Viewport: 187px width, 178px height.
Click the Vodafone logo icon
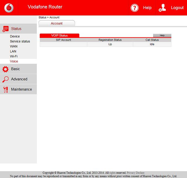pyautogui.click(x=9, y=8)
